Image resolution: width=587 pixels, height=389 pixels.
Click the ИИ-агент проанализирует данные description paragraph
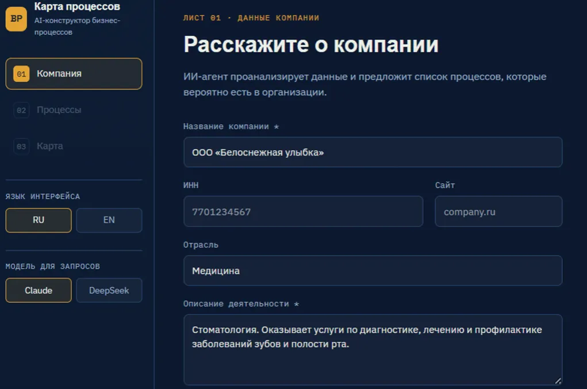click(365, 84)
